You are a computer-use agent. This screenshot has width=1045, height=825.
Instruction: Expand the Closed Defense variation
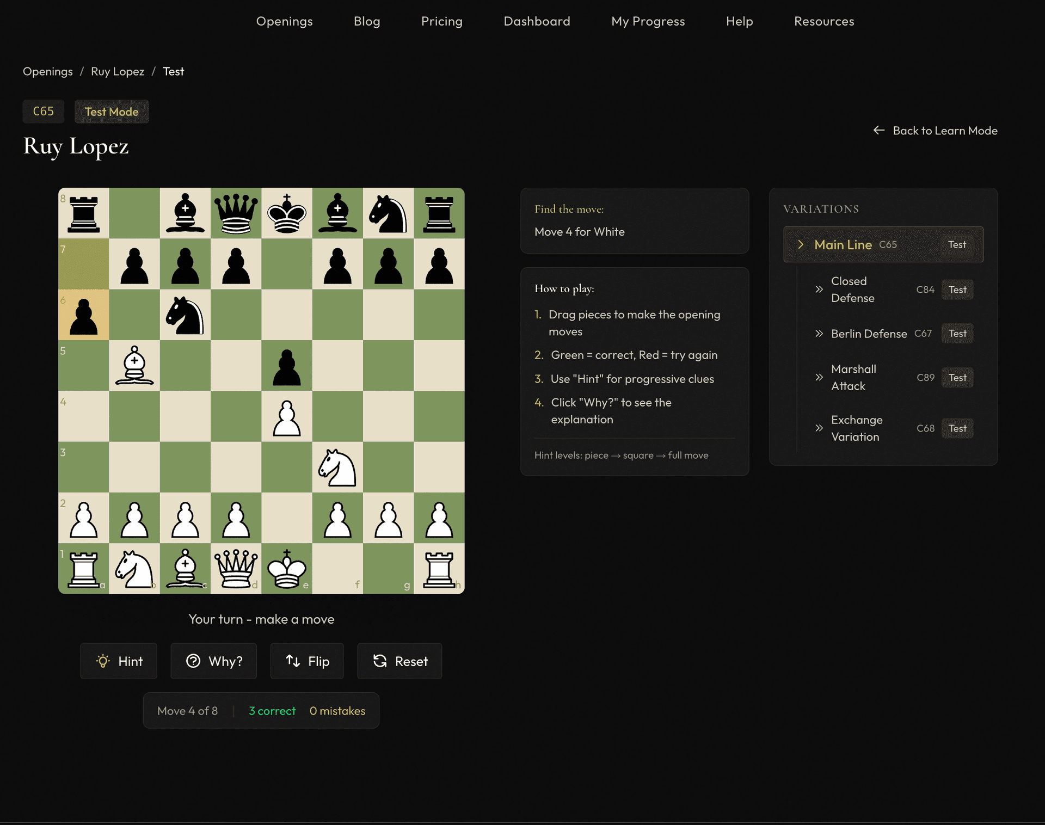(819, 289)
